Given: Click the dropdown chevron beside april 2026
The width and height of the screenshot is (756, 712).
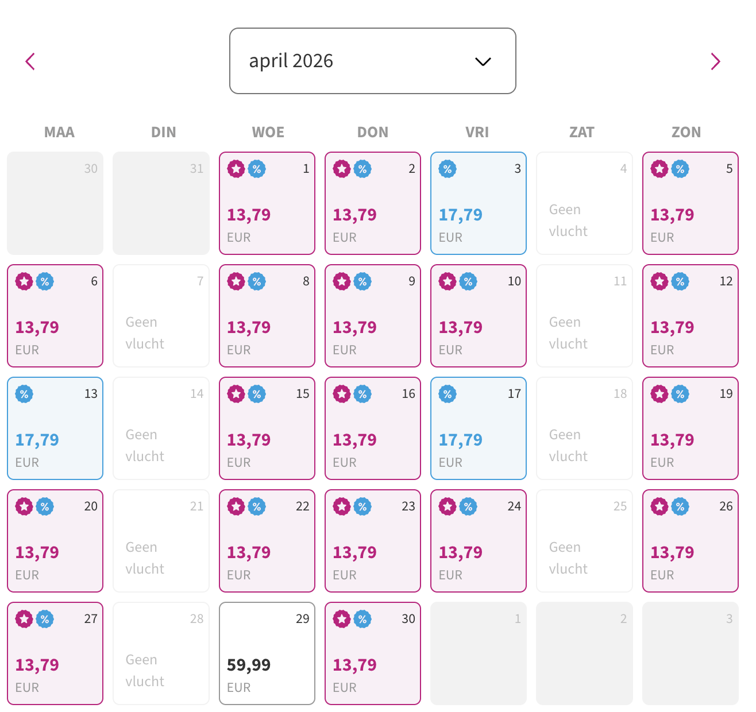Looking at the screenshot, I should pos(483,61).
